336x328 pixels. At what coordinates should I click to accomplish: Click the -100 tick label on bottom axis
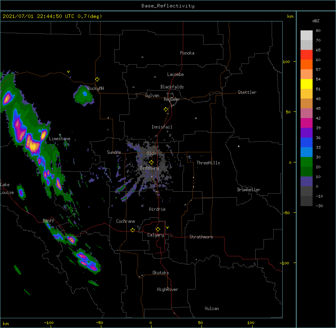click(x=49, y=323)
